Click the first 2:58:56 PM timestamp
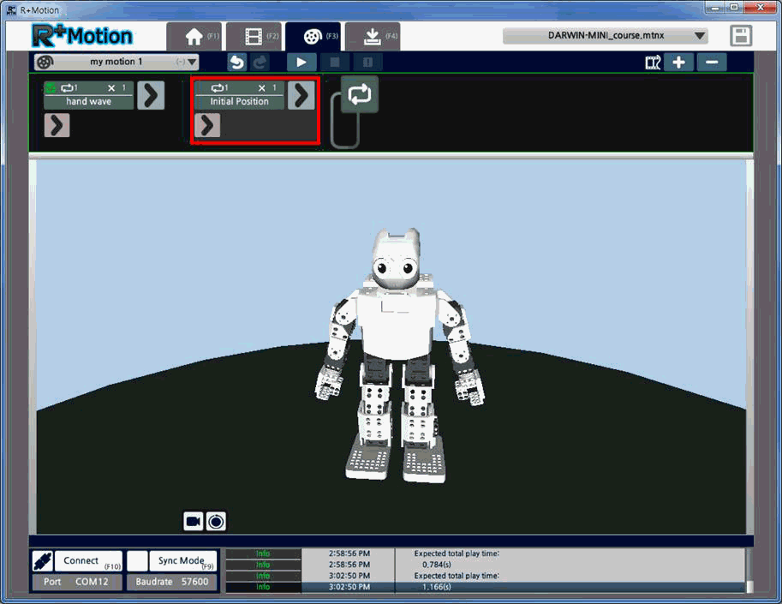 (349, 553)
